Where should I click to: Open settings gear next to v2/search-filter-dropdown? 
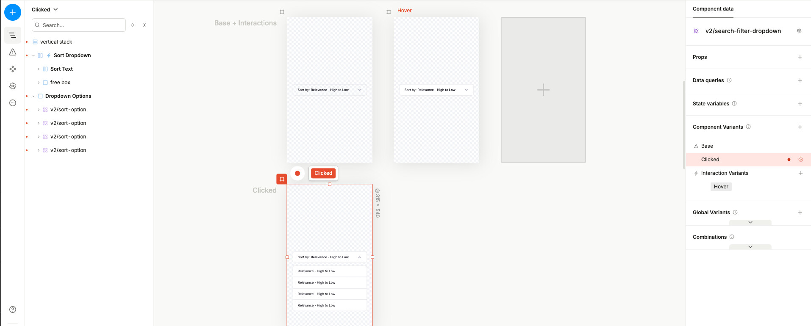799,31
